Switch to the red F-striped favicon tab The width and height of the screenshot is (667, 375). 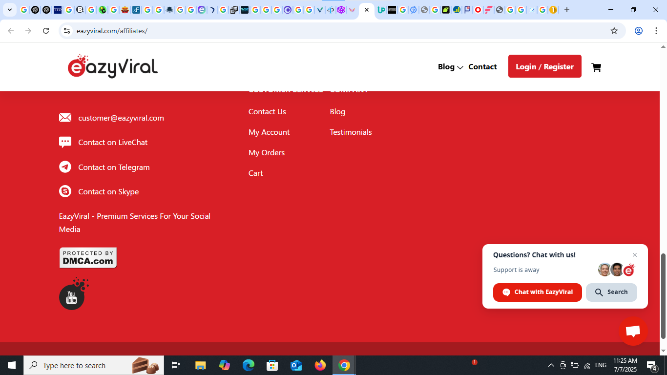click(x=488, y=10)
